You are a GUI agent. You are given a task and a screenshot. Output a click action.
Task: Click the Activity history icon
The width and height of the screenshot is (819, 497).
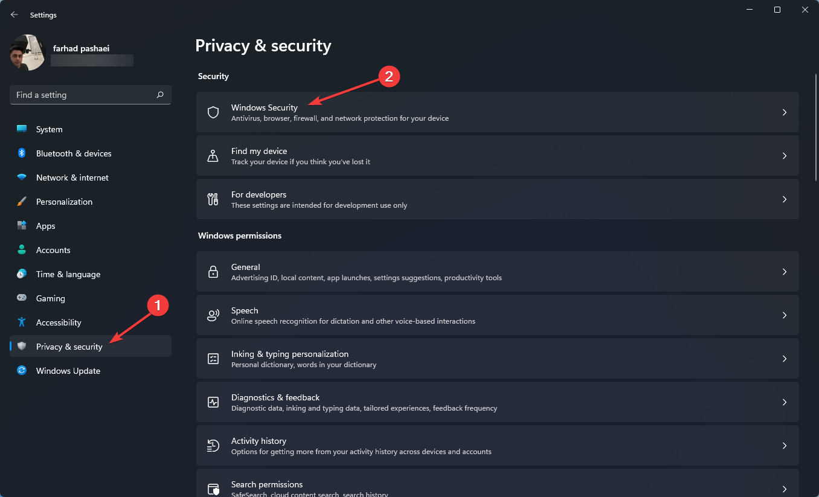(213, 445)
